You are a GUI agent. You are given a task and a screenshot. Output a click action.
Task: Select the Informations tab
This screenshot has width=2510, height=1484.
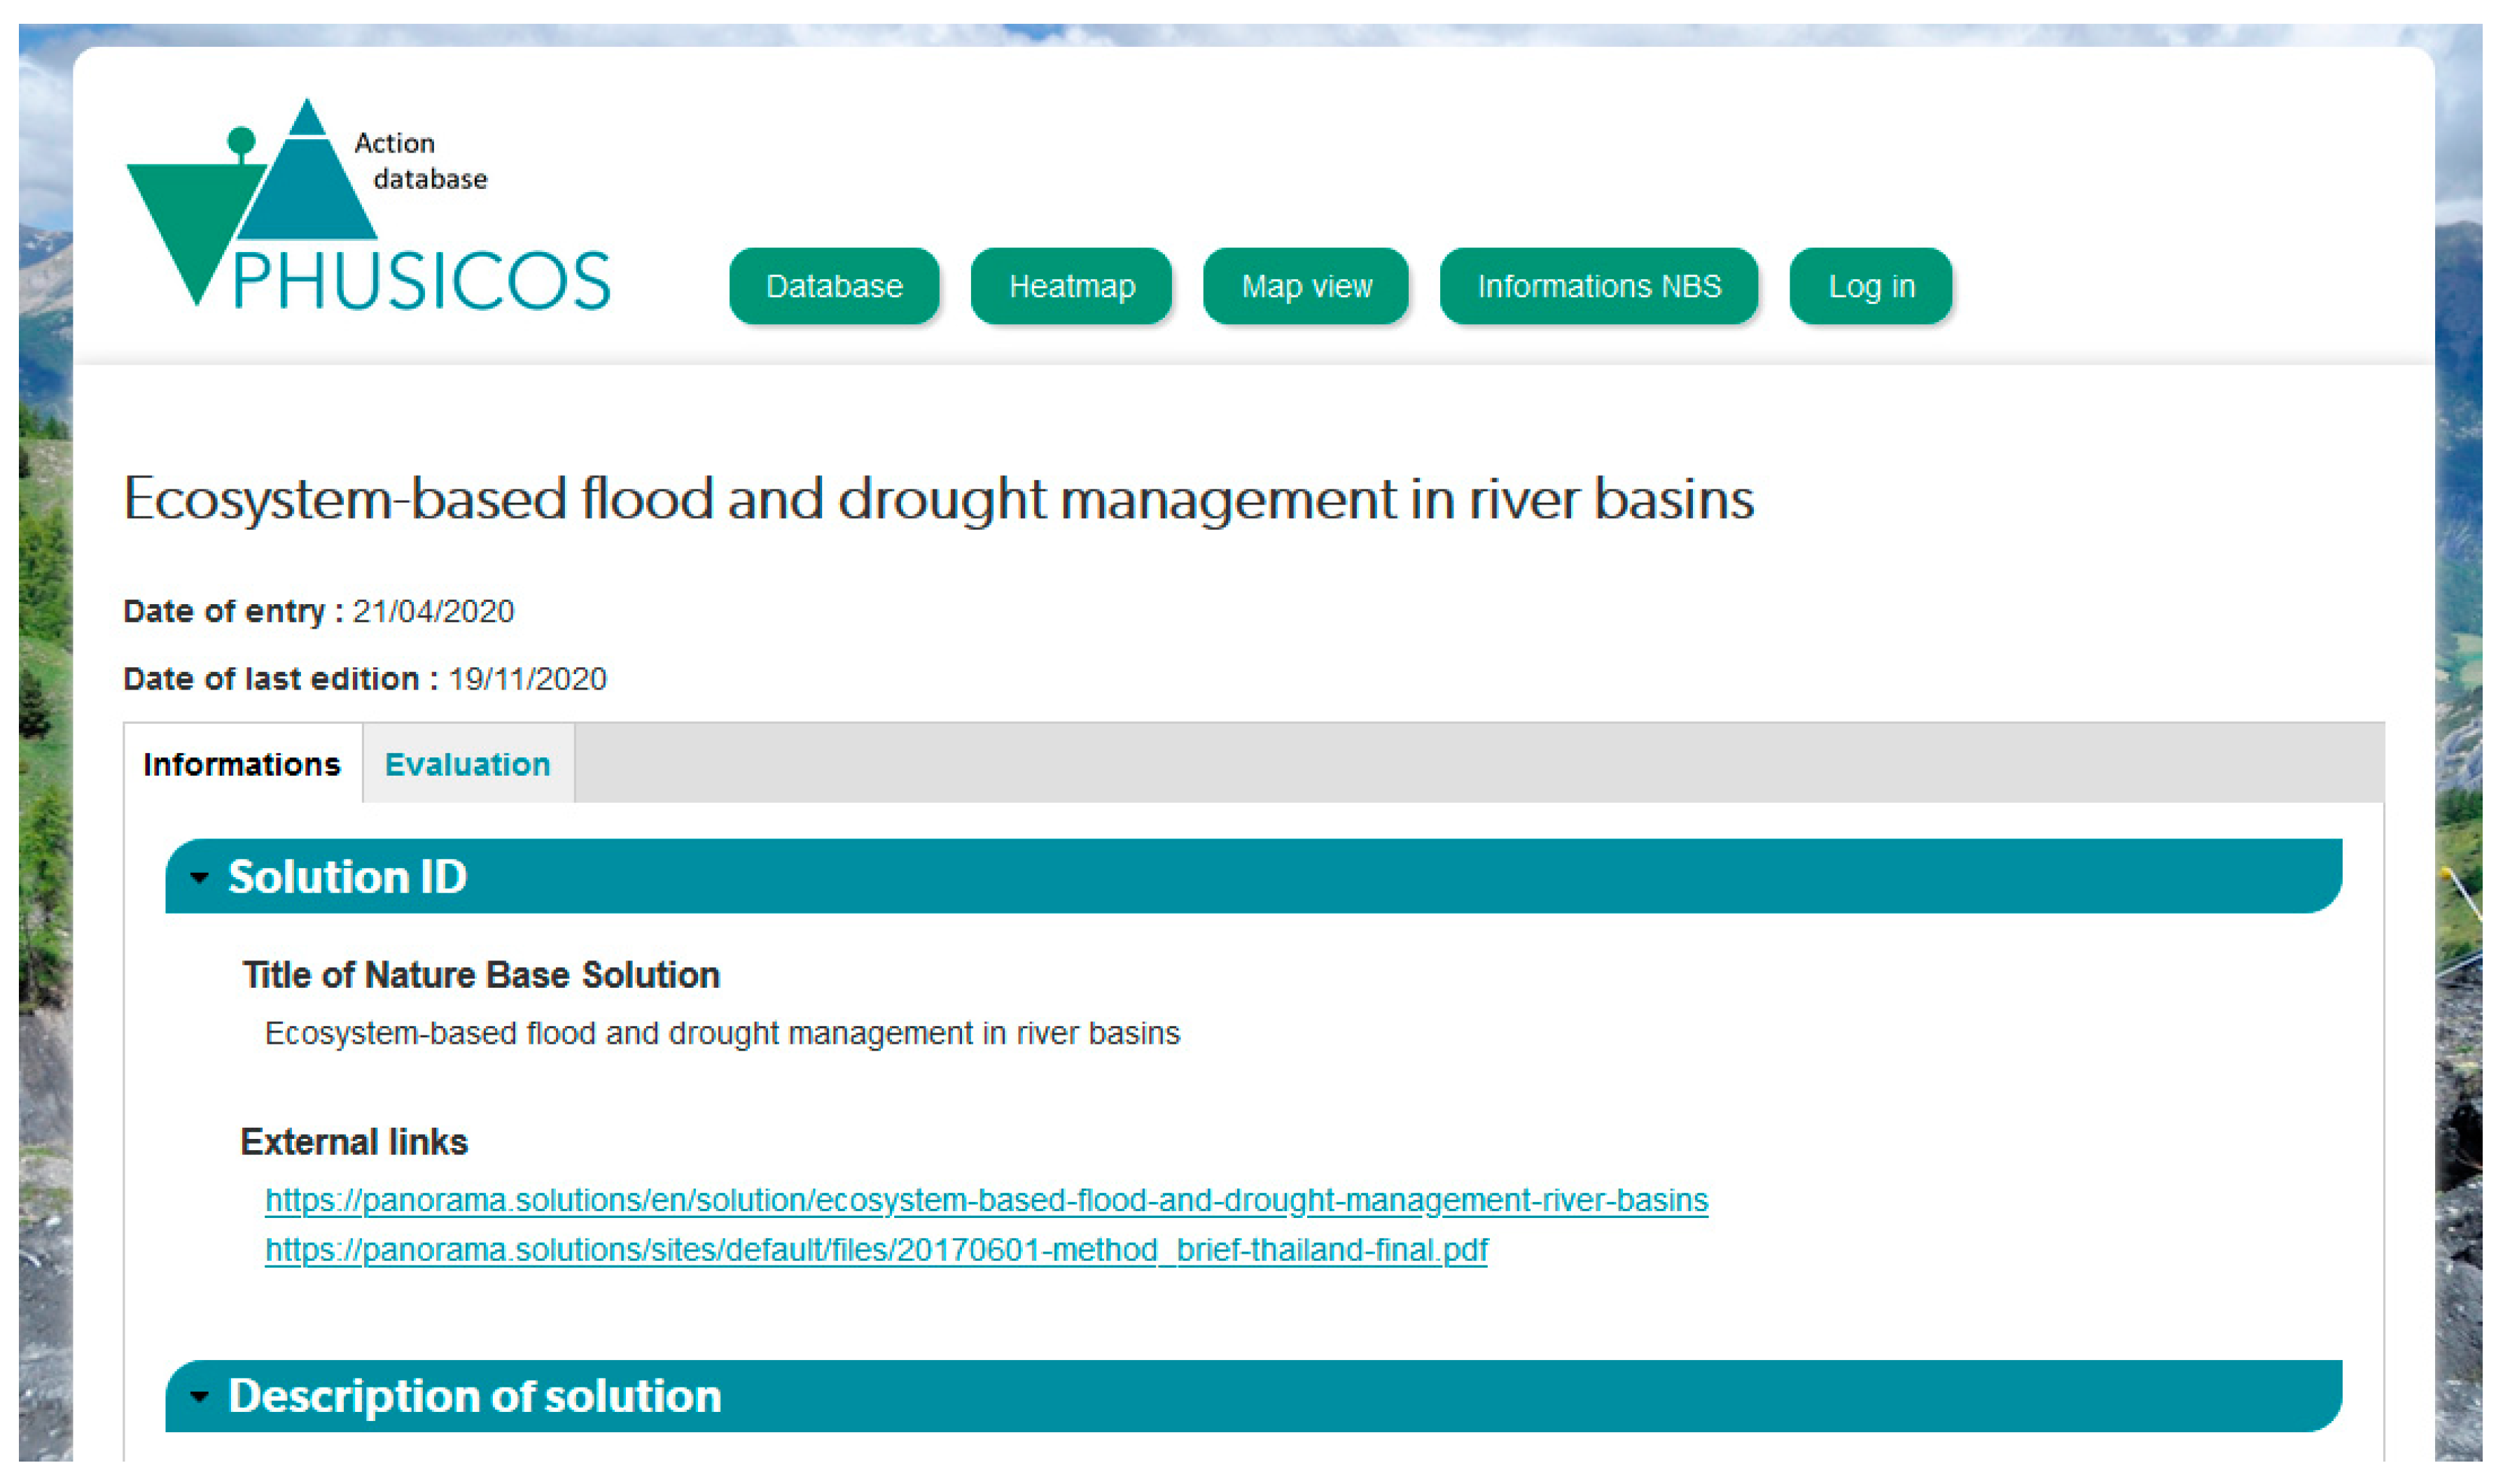coord(242,765)
